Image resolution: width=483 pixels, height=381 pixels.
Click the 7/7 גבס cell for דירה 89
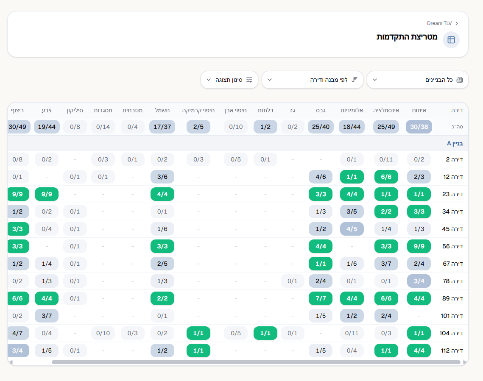321,298
